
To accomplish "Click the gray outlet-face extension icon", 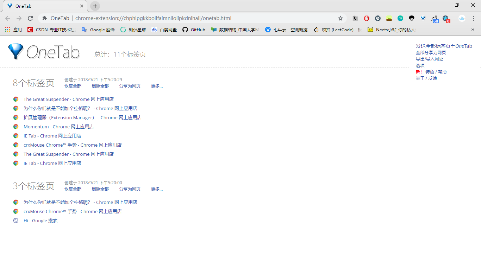I will click(355, 18).
